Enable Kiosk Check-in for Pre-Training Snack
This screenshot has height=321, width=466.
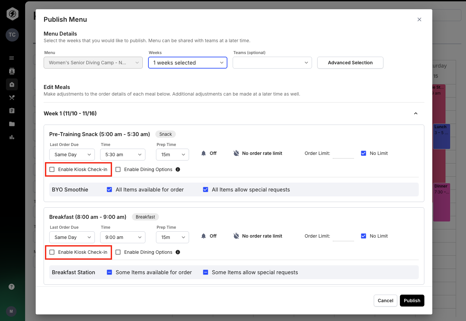pos(52,169)
